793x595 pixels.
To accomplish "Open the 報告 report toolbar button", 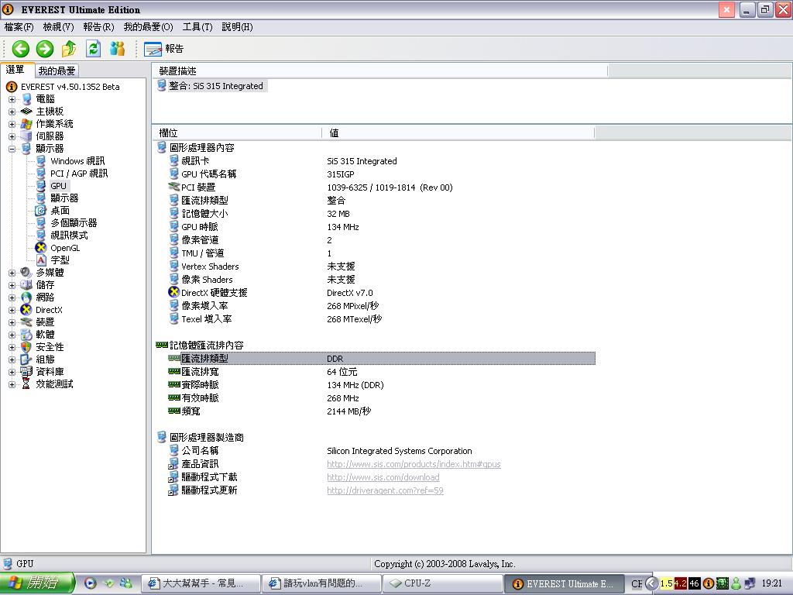I will 164,49.
